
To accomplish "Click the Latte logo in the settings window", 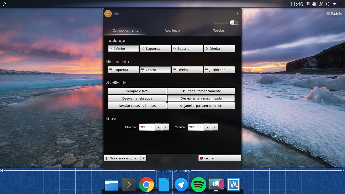I will pyautogui.click(x=108, y=14).
